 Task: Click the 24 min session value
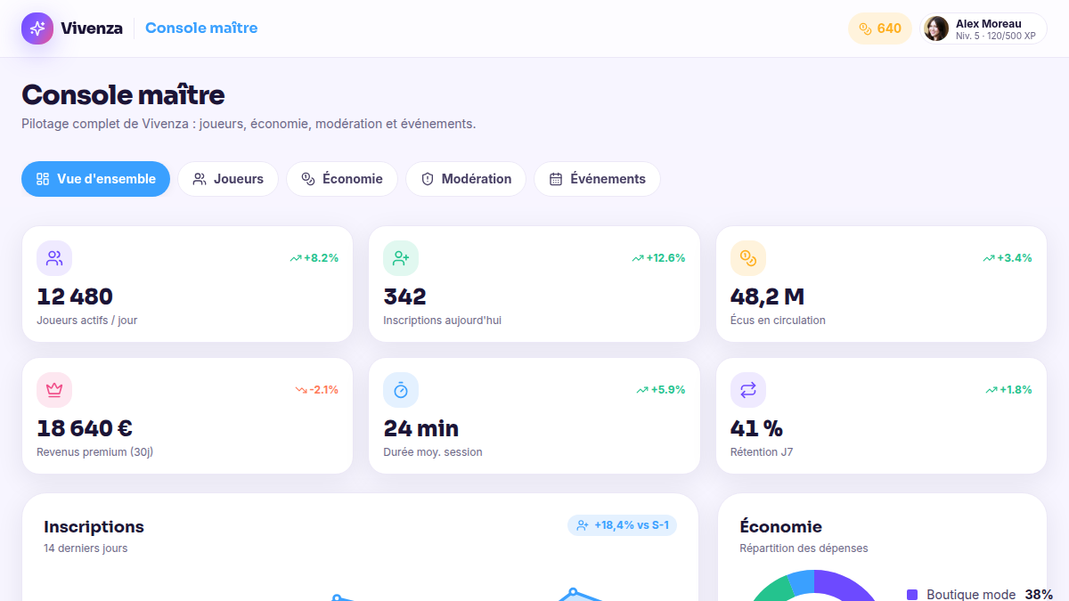[421, 428]
